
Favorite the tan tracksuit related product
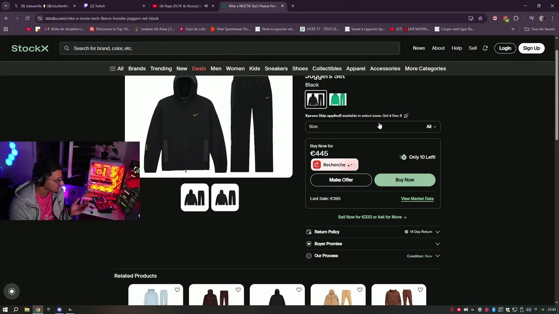[x=359, y=290]
